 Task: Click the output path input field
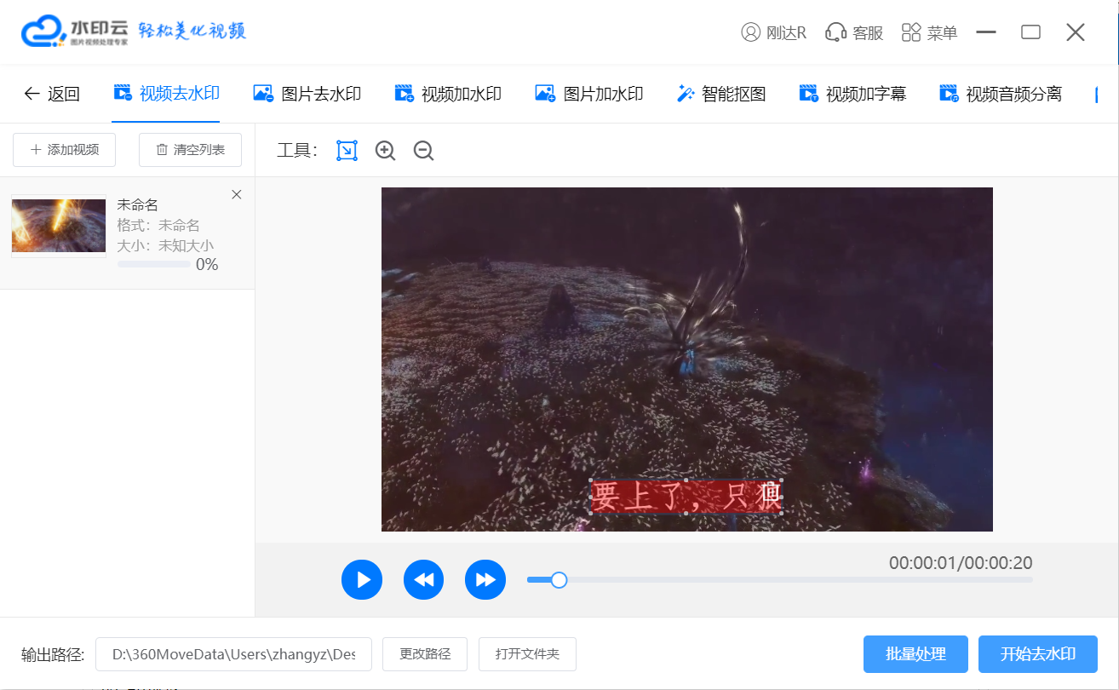(x=233, y=654)
